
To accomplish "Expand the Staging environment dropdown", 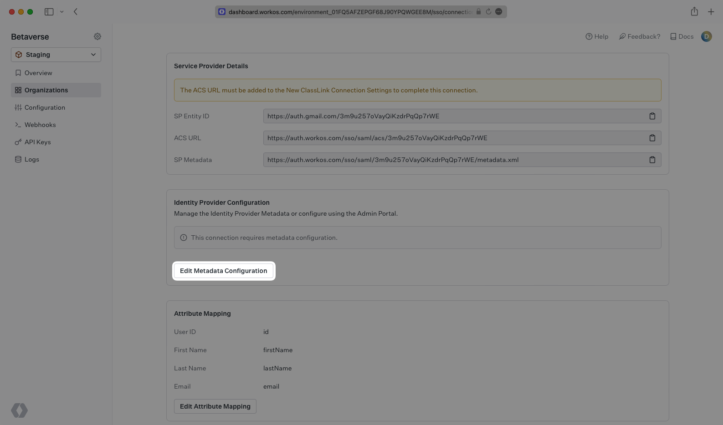I will click(56, 55).
